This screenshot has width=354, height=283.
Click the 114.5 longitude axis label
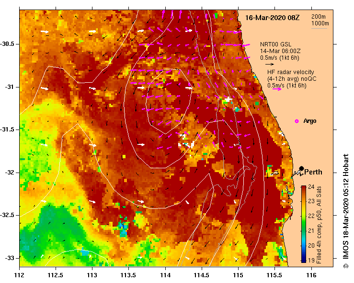202,275
